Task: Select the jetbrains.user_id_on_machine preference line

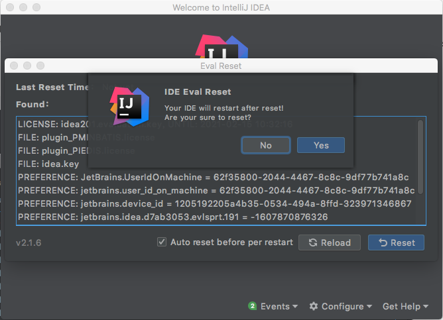Action: pos(216,191)
